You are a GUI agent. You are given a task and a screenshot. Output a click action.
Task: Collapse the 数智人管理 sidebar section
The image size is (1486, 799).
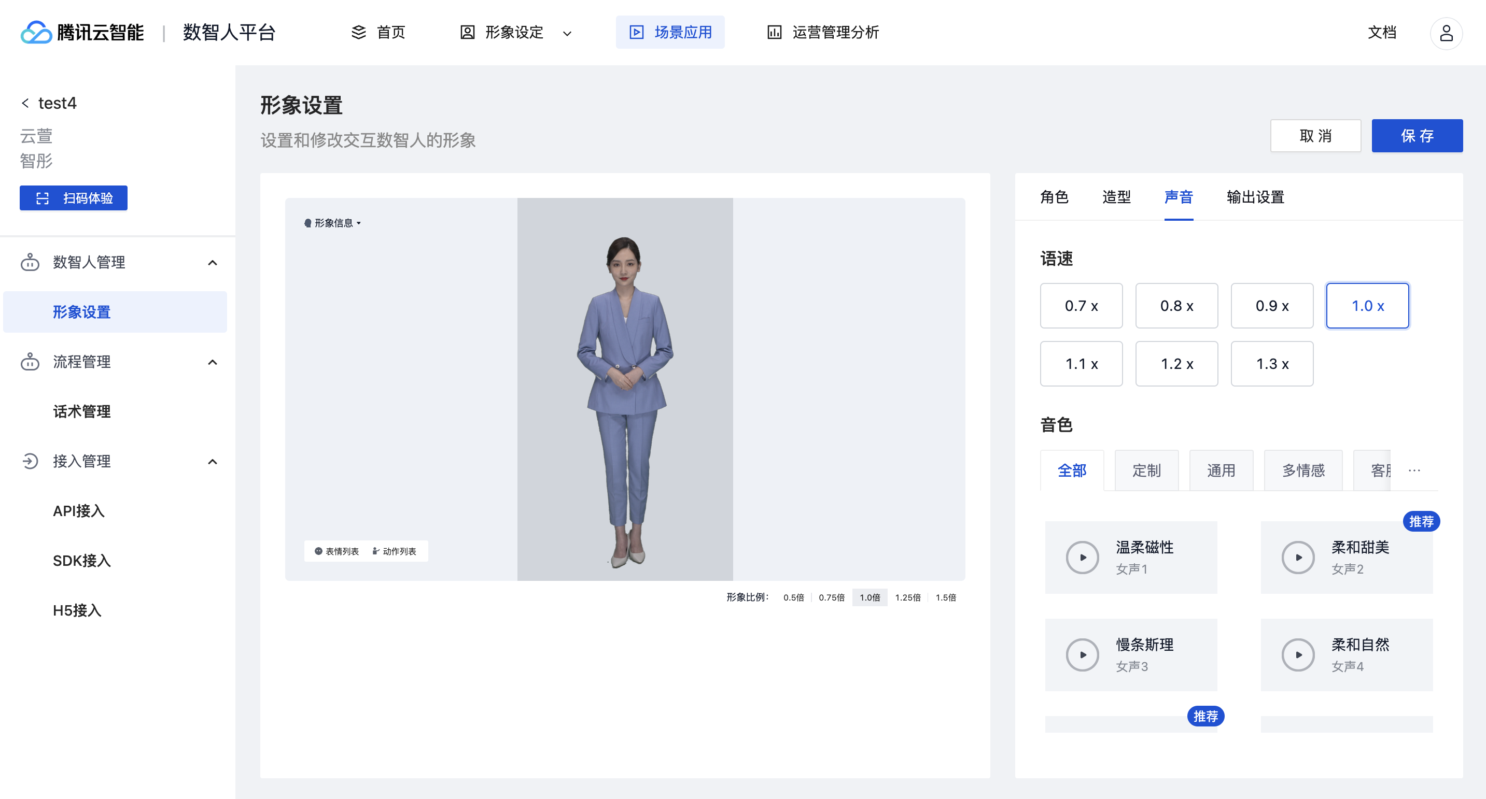click(212, 262)
